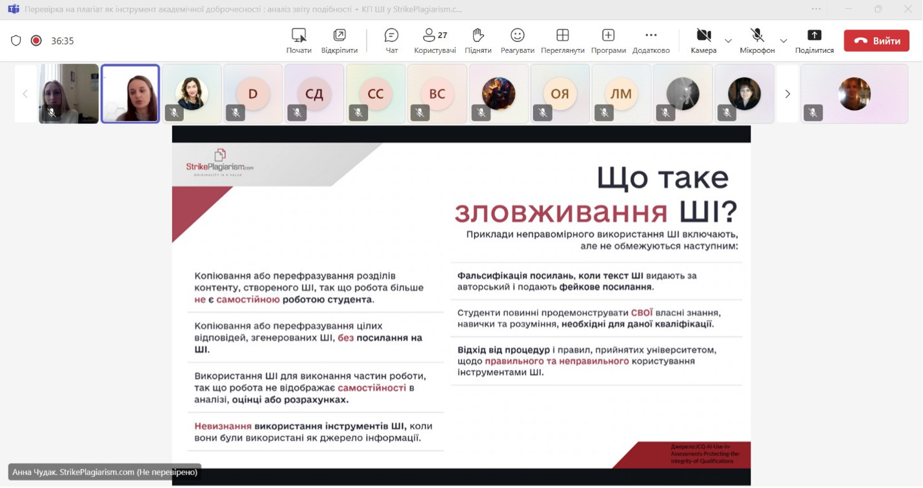Image resolution: width=923 pixels, height=488 pixels.
Task: Click the bullet starting 'Невизнання використання'
Action: click(313, 432)
